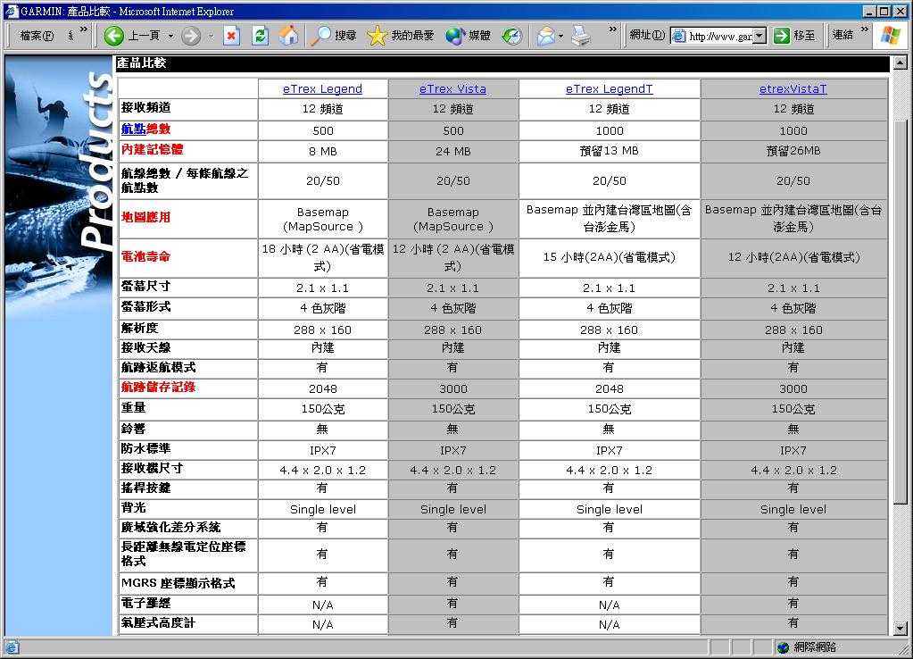Click the scrollbar down arrow
Viewport: 913px width, 659px height.
[x=901, y=629]
